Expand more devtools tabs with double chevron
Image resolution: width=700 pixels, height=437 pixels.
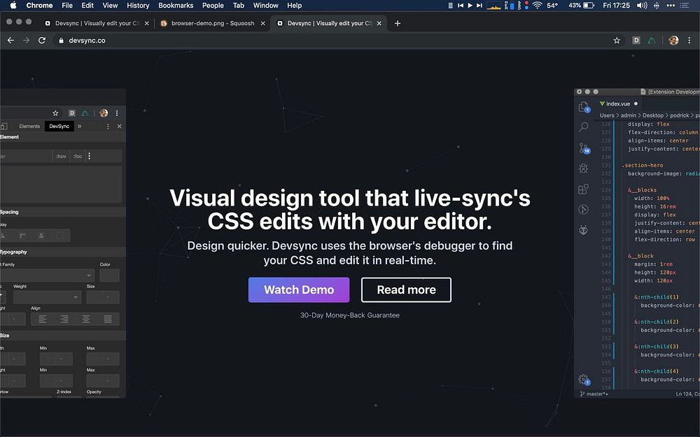pos(80,126)
